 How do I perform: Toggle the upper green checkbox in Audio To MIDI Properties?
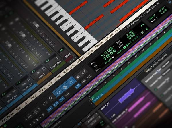156,90
